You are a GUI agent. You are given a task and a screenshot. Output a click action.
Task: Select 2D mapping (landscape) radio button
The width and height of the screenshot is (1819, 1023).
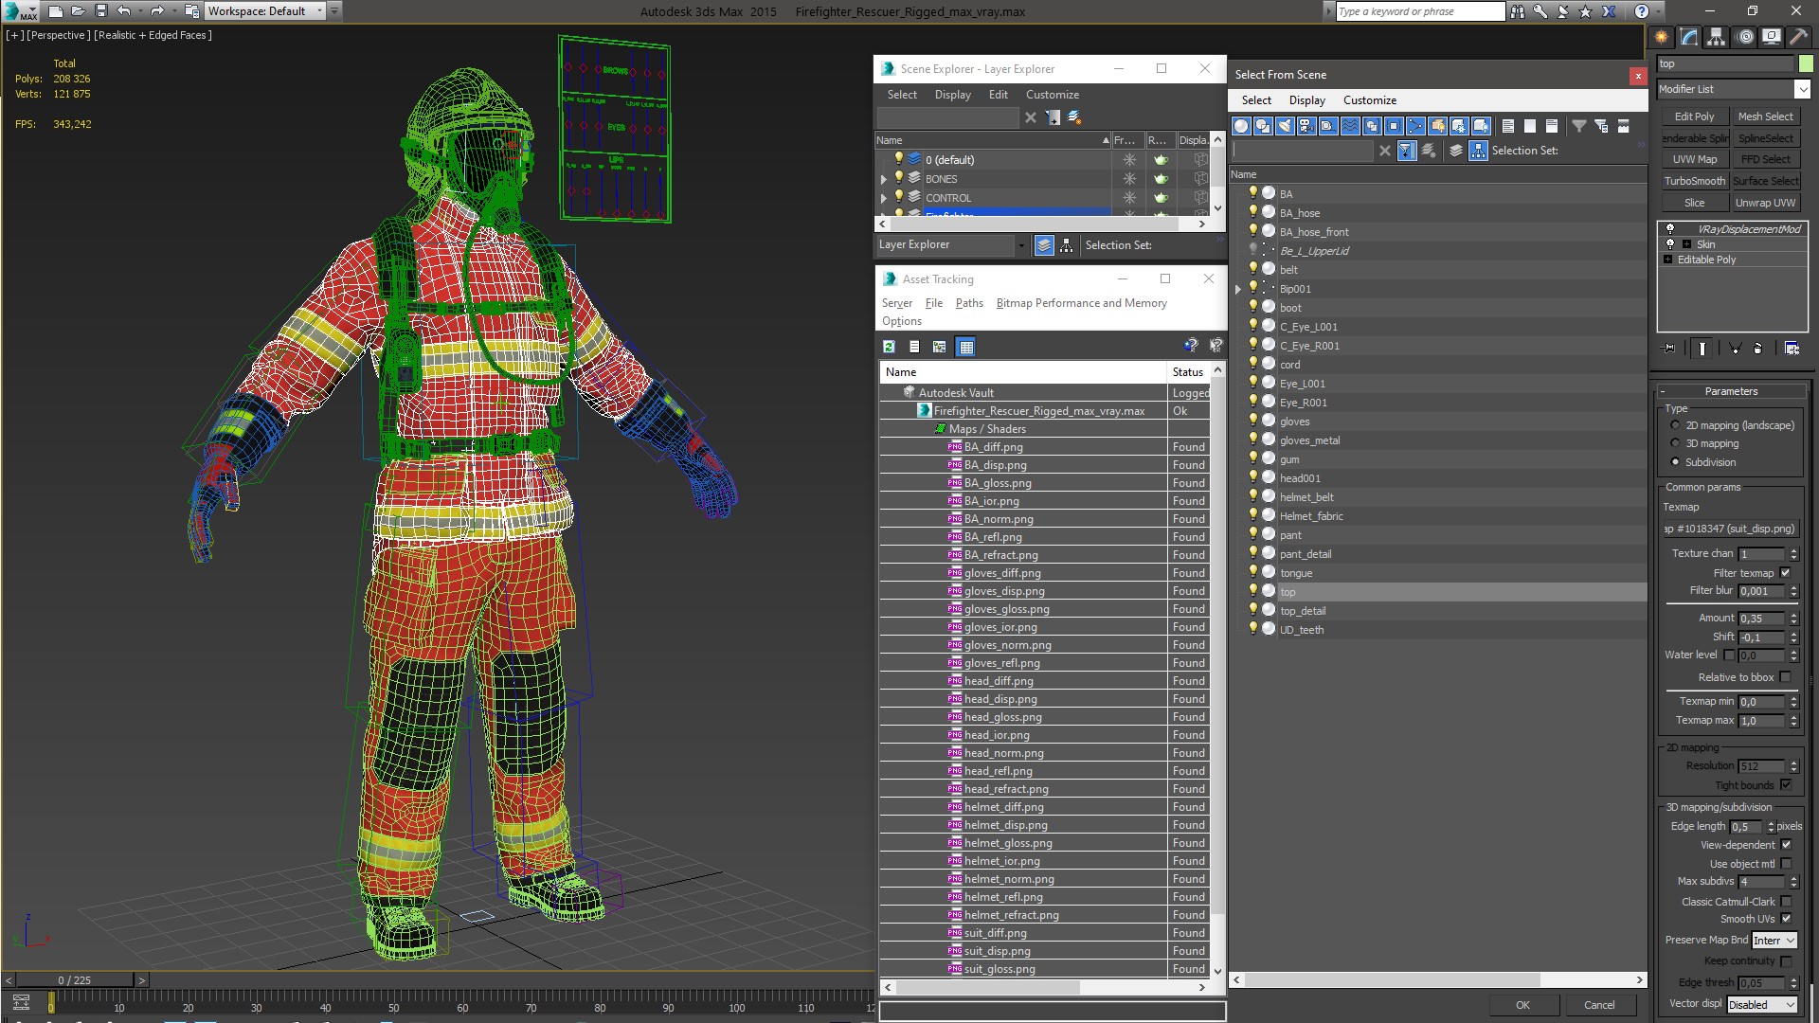[1675, 425]
